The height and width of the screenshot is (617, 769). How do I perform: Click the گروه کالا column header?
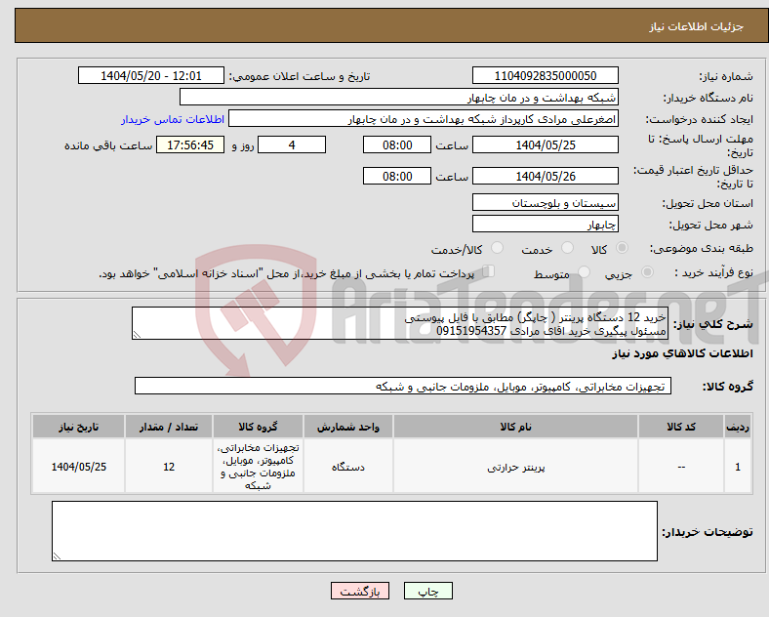point(258,427)
